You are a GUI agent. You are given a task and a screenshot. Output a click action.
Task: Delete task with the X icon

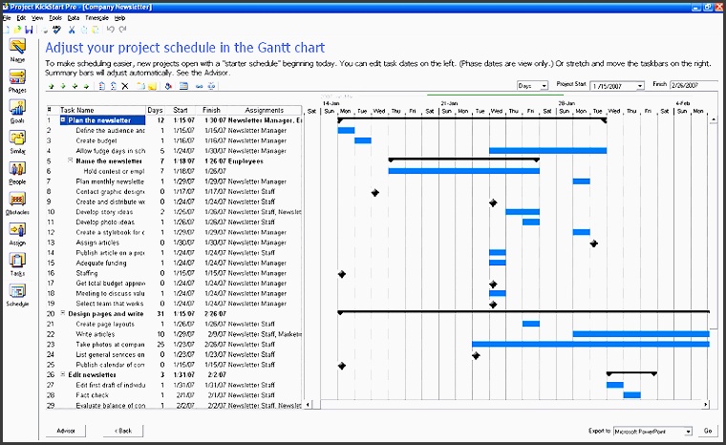coord(125,86)
